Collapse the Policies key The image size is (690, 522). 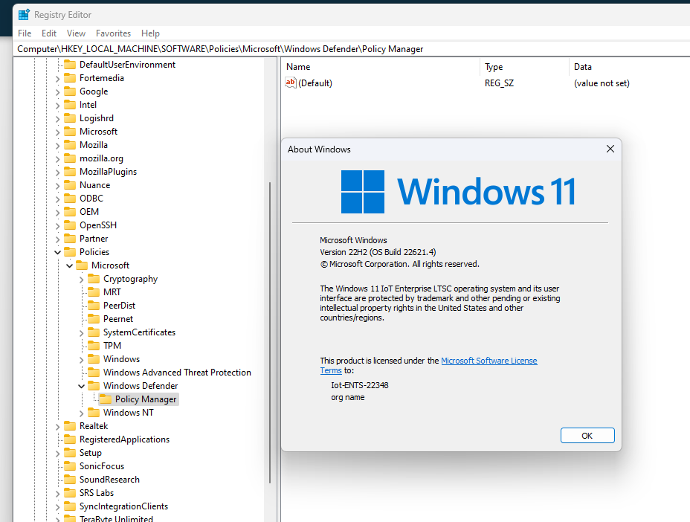tap(58, 252)
